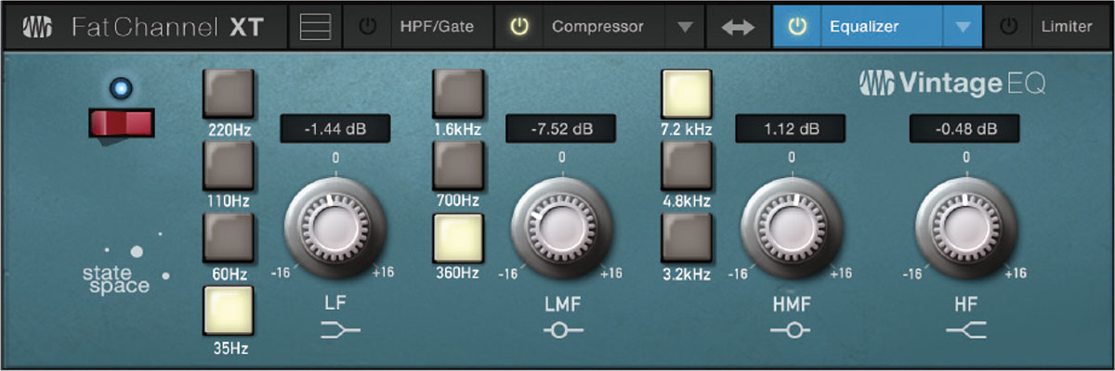The width and height of the screenshot is (1115, 371).
Task: Click the HMF gain knob
Action: (x=791, y=229)
